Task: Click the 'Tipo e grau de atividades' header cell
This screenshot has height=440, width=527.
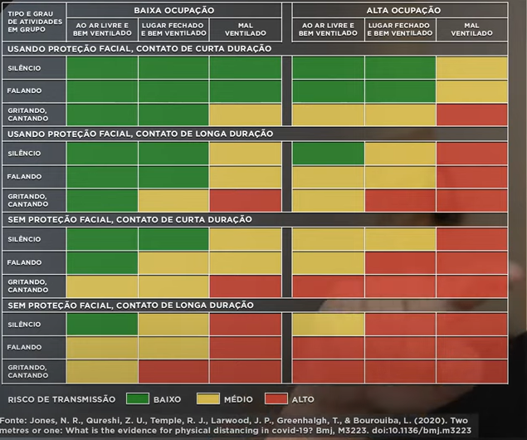Action: 33,22
